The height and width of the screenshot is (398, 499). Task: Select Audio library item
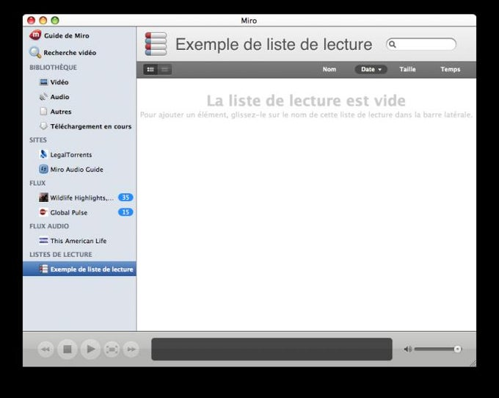(79, 97)
